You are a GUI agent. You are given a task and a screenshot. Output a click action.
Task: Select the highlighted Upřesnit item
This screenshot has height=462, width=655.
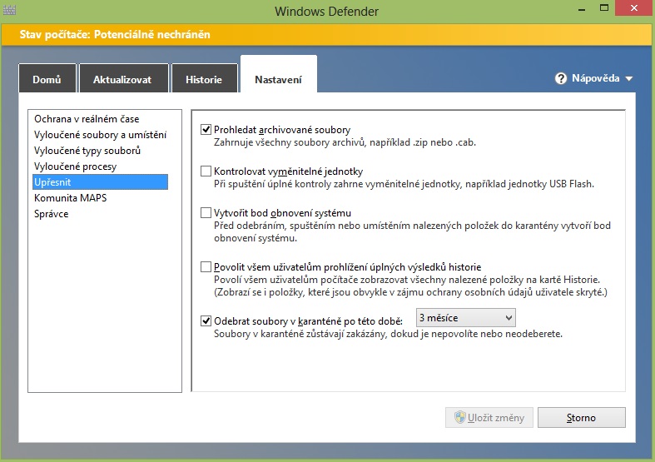[100, 182]
